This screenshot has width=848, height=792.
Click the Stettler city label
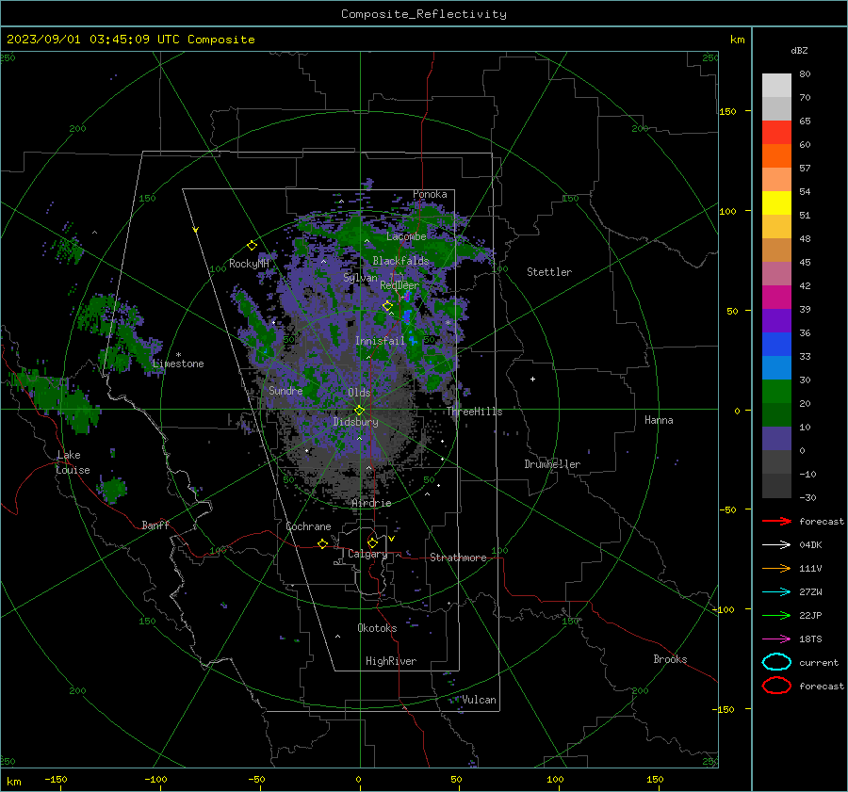[x=549, y=272]
